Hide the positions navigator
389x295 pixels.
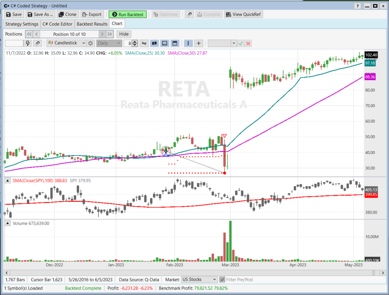tap(124, 34)
